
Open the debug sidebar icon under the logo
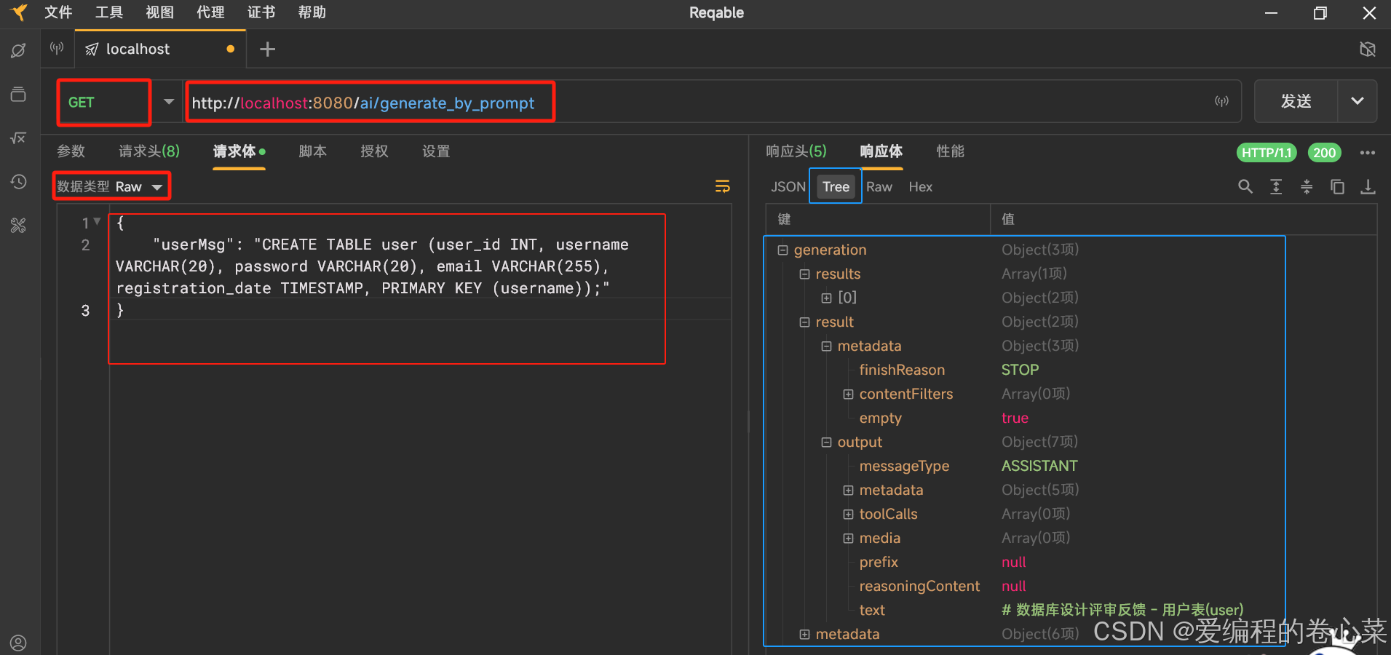(x=18, y=50)
